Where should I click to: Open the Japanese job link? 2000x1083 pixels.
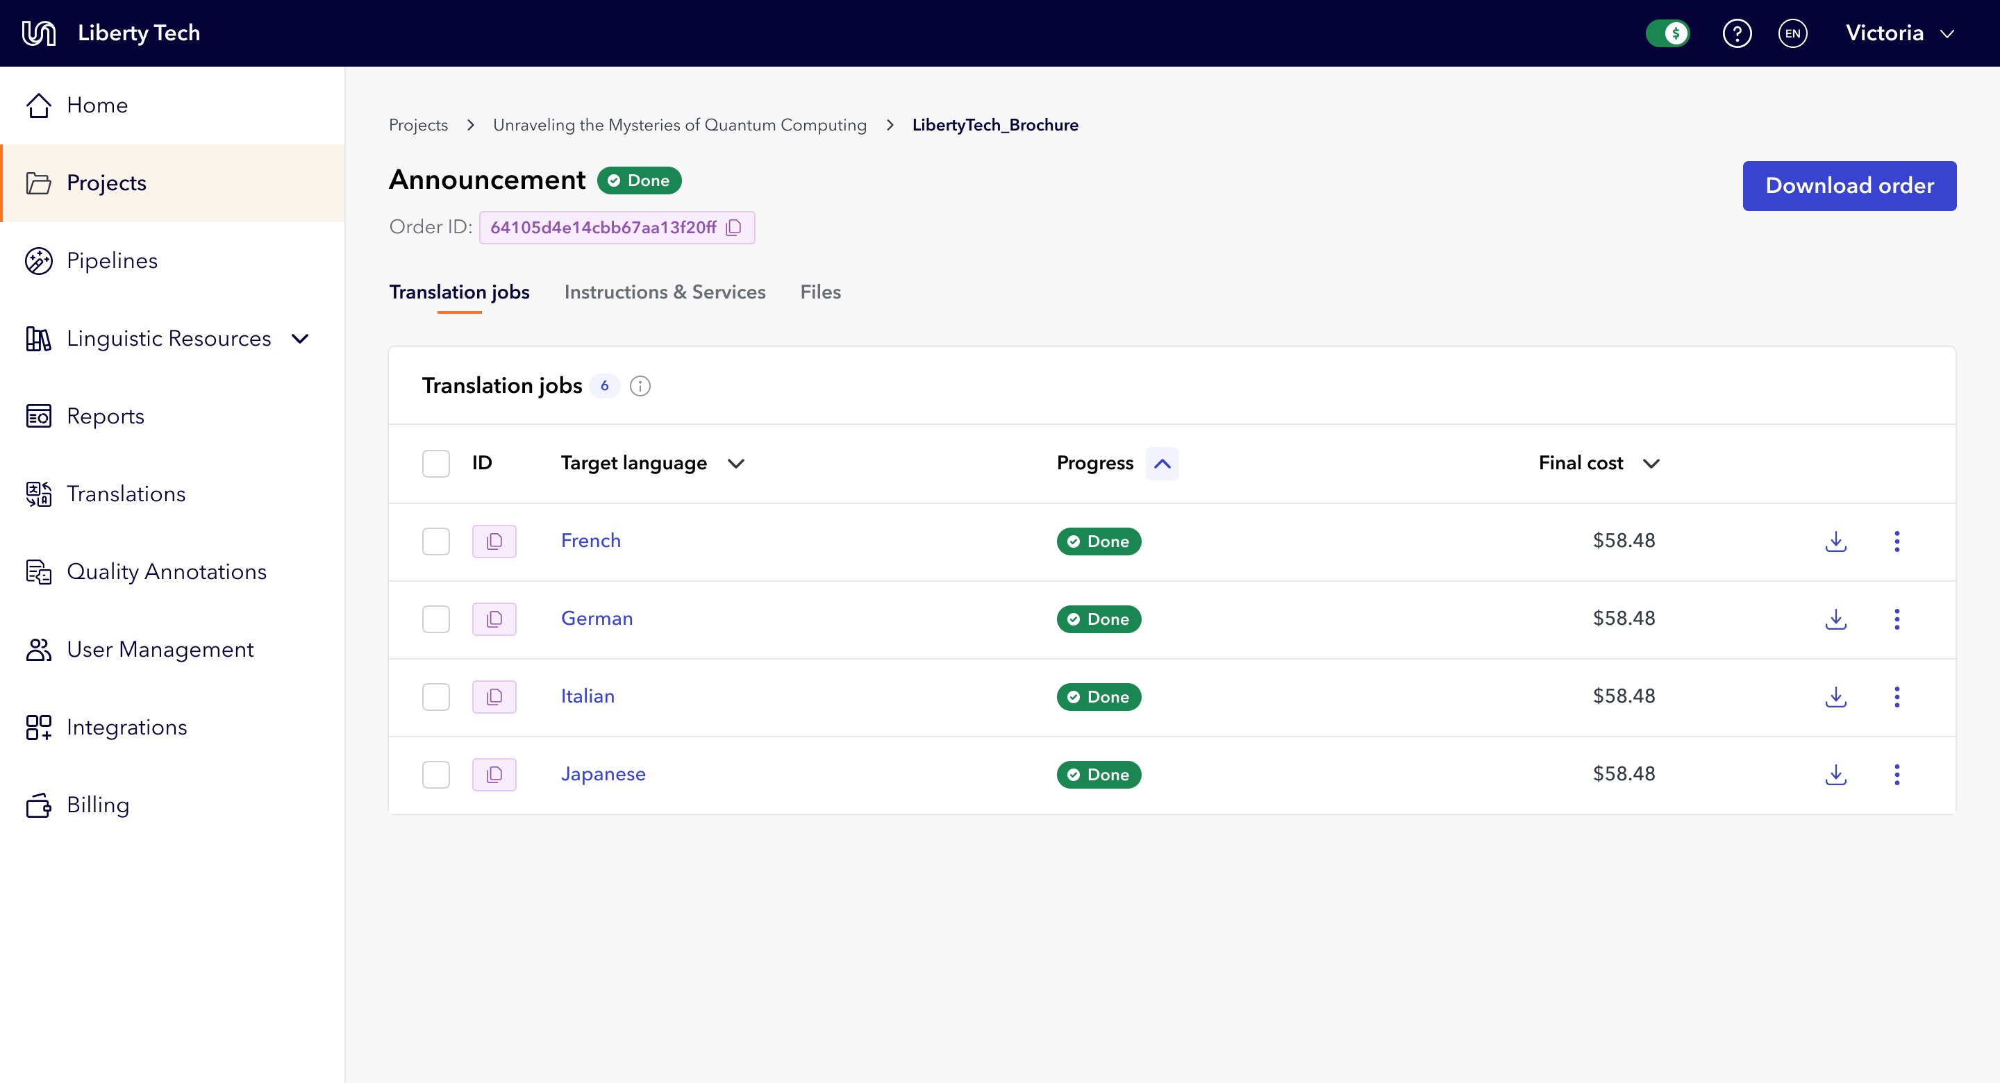coord(603,774)
